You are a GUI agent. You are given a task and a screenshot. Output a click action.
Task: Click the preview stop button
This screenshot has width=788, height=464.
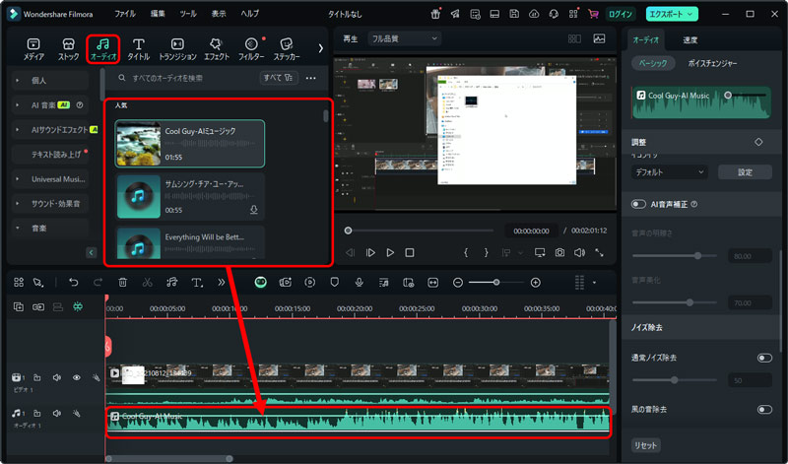tap(410, 252)
